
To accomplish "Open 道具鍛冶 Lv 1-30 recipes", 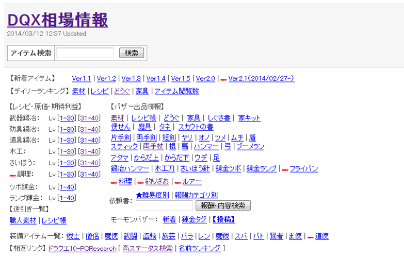I will click(67, 140).
